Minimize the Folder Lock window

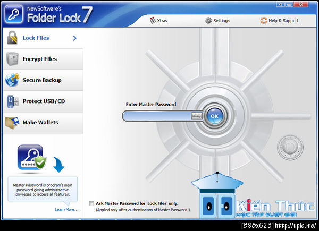[289, 4]
